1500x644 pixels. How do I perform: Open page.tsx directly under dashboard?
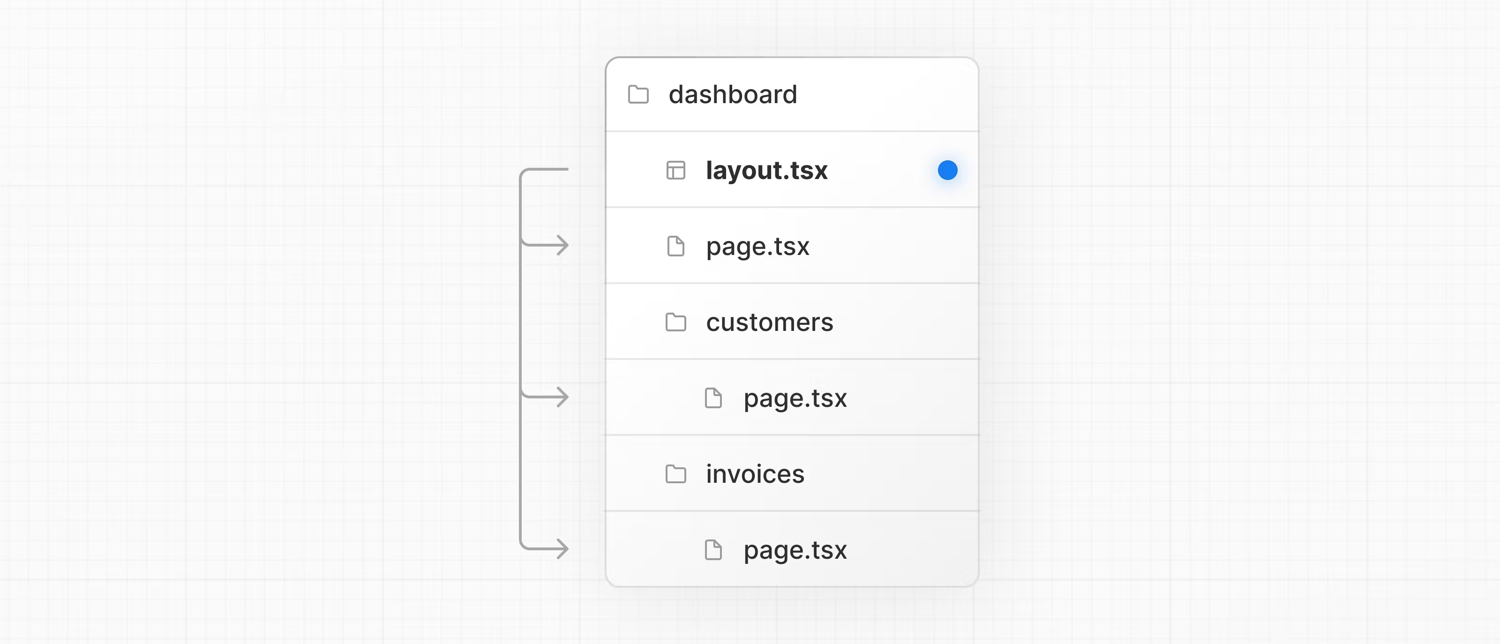tap(757, 246)
